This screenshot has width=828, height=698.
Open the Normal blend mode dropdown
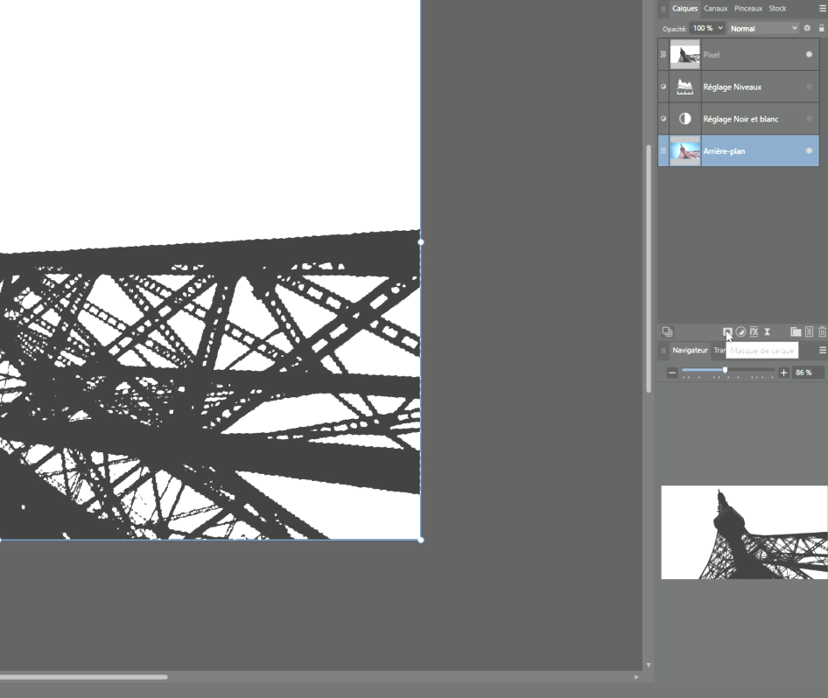763,28
